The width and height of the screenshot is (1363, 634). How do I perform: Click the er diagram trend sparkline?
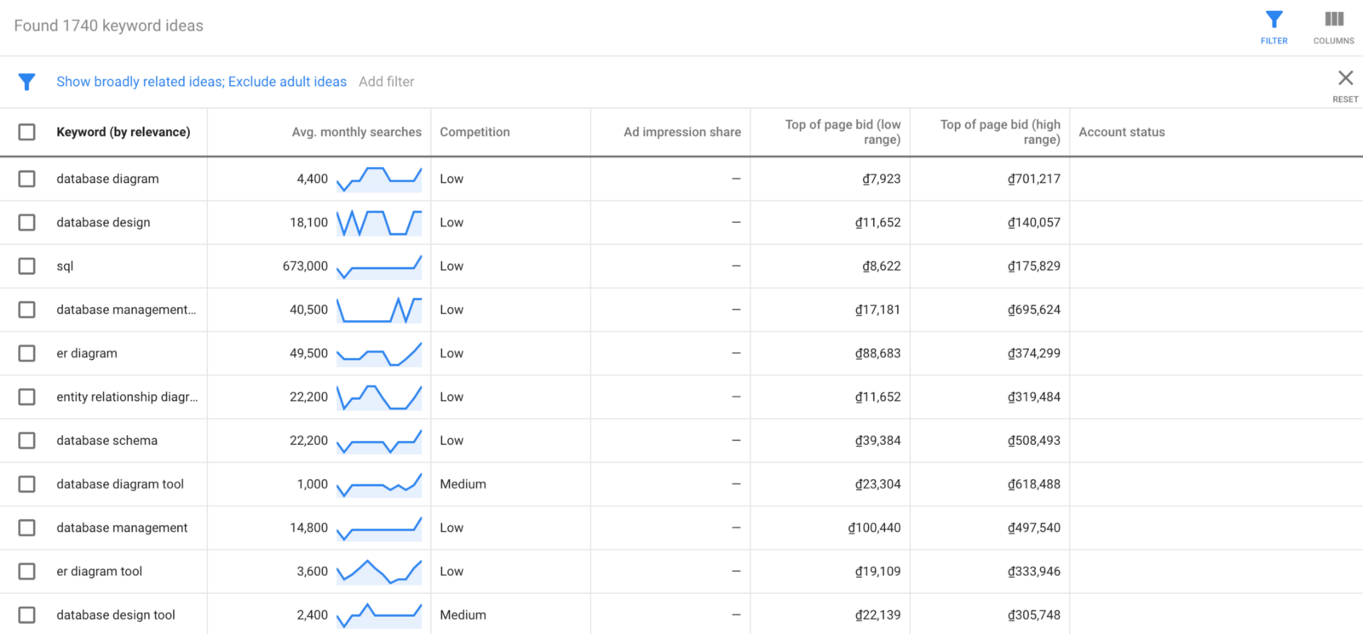(x=379, y=353)
